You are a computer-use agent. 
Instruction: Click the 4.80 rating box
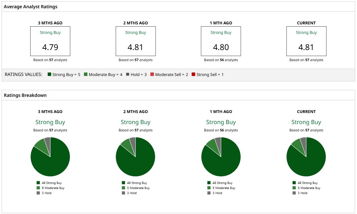click(x=221, y=41)
